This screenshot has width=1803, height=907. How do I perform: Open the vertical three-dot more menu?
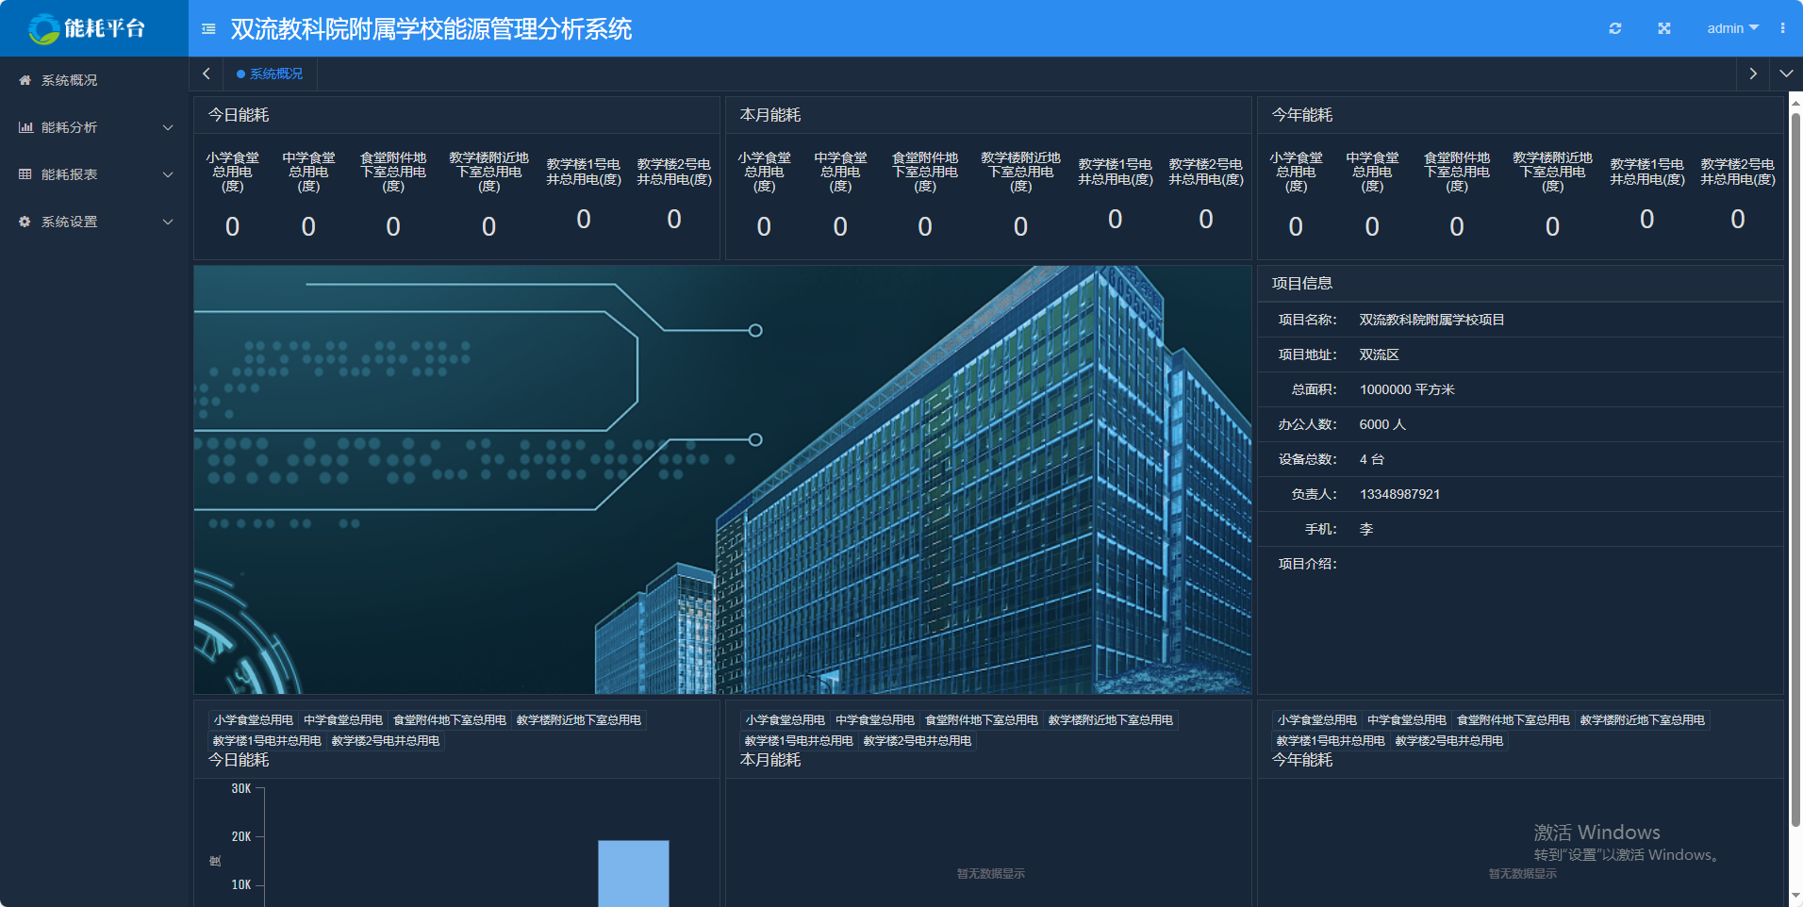point(1782,28)
